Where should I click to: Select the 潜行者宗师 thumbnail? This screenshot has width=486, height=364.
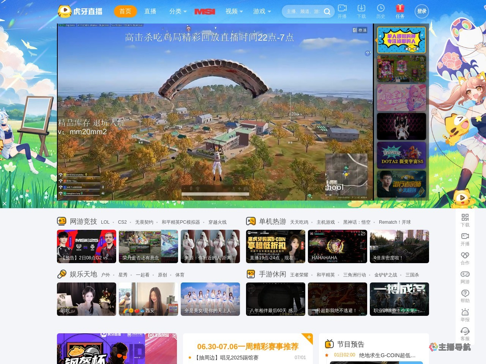click(401, 184)
